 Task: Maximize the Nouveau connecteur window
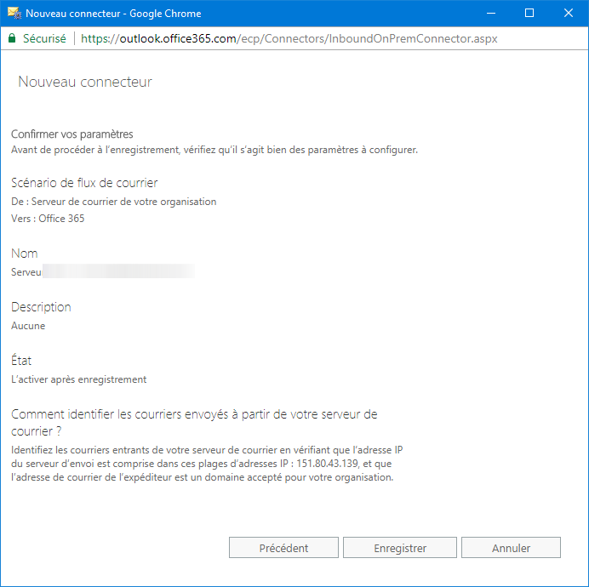529,14
